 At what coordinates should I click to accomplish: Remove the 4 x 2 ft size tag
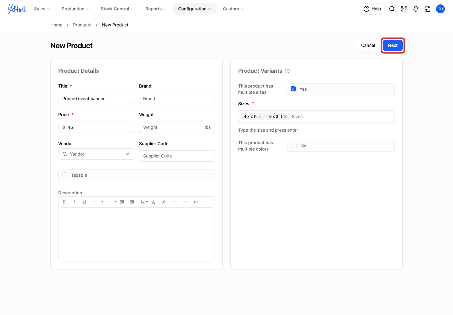(x=260, y=117)
